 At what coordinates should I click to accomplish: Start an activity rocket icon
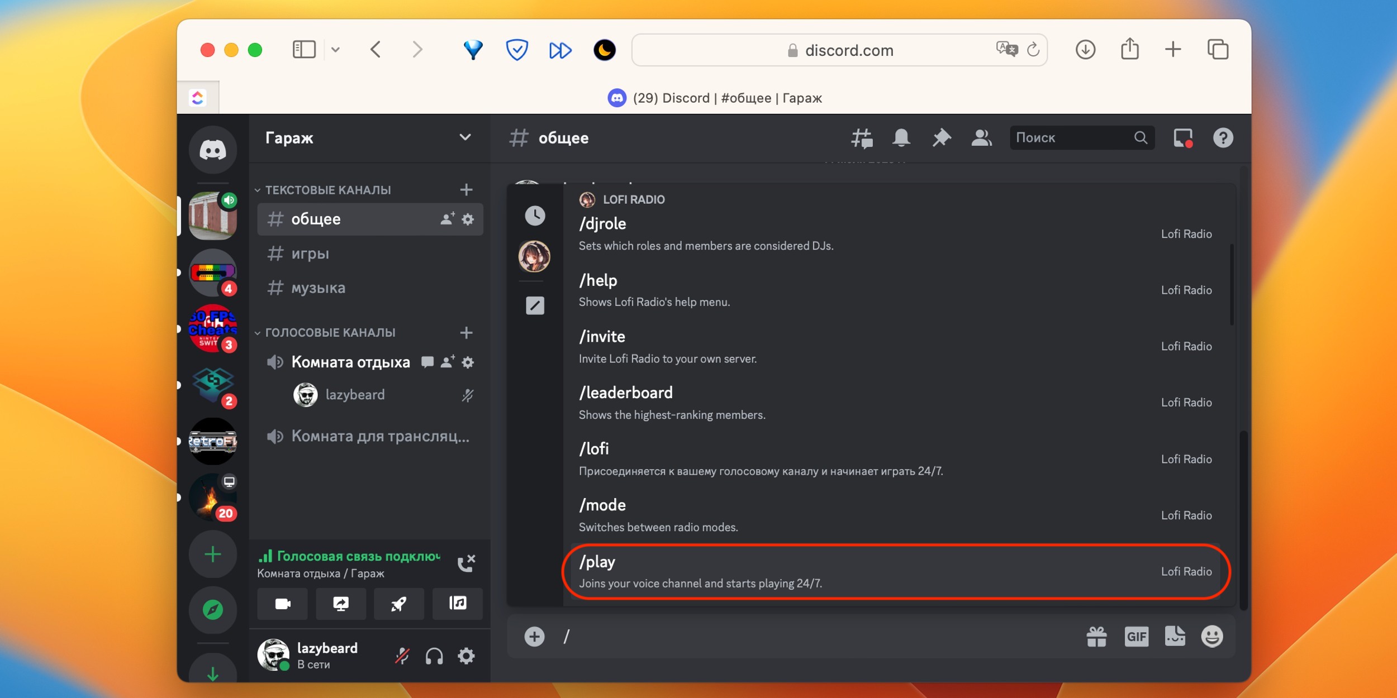click(399, 604)
